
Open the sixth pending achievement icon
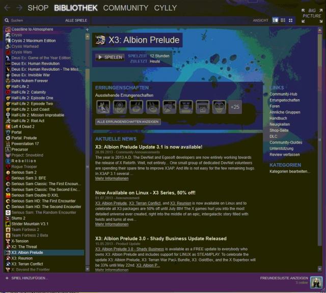186,107
